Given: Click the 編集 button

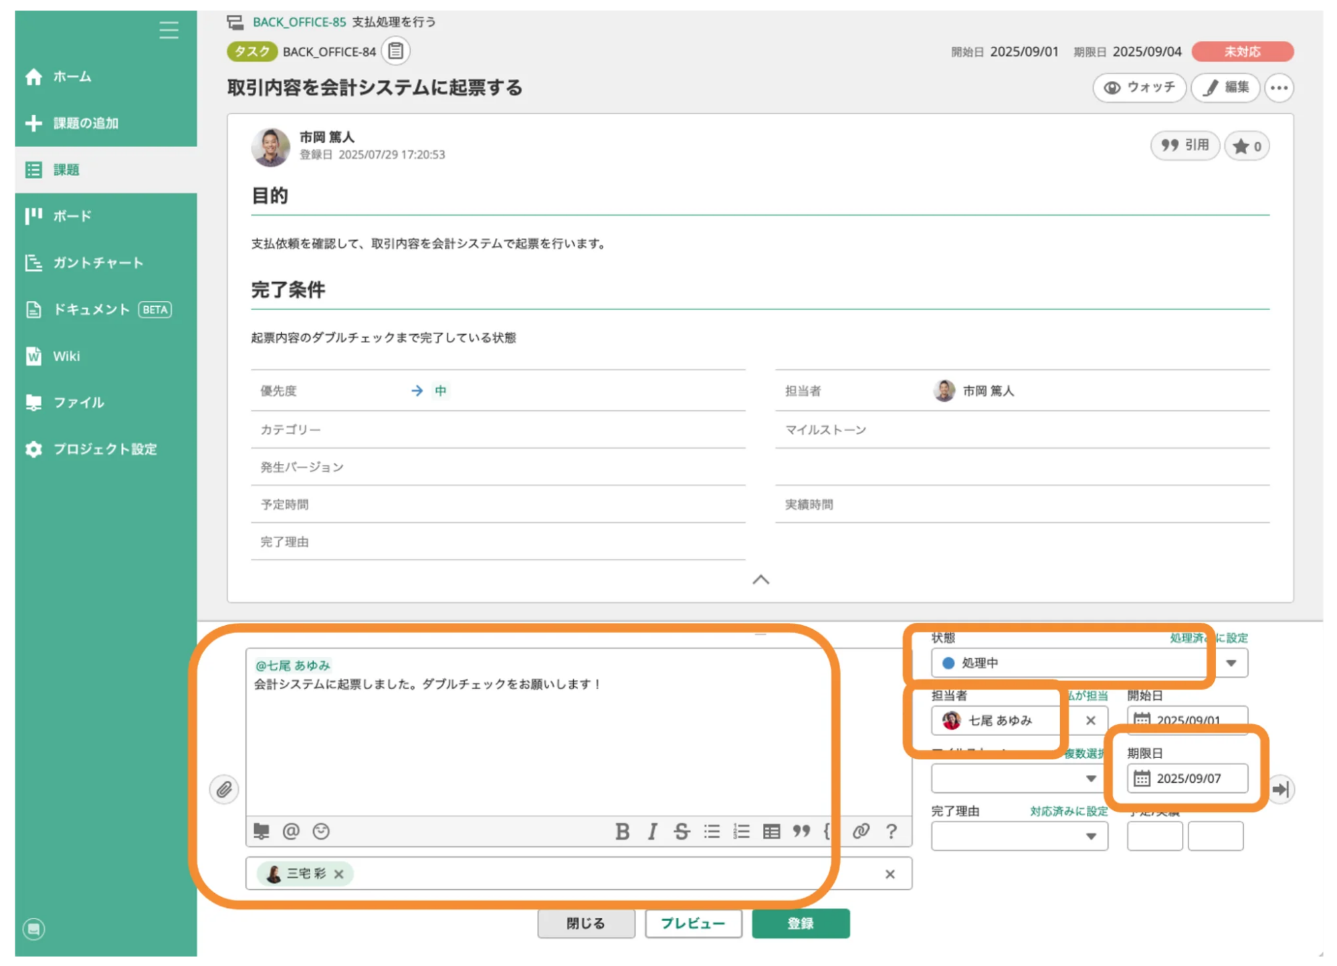Looking at the screenshot, I should 1225,88.
